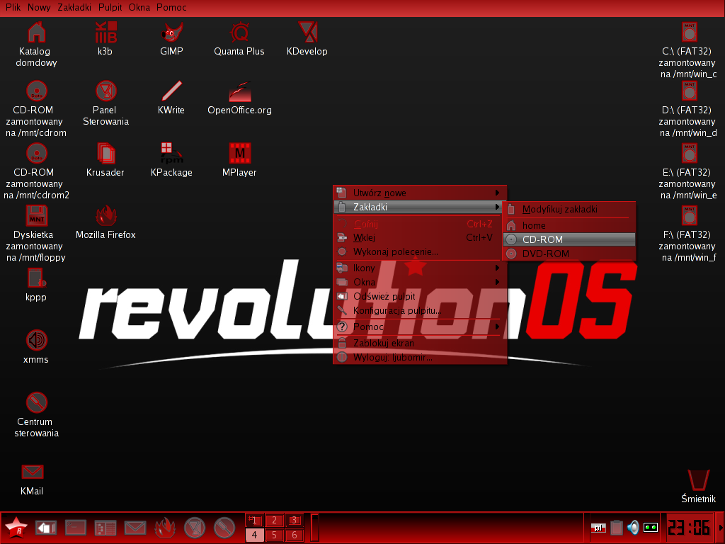Launch xmms audio player icon
Viewport: 725px width, 544px height.
[37, 341]
